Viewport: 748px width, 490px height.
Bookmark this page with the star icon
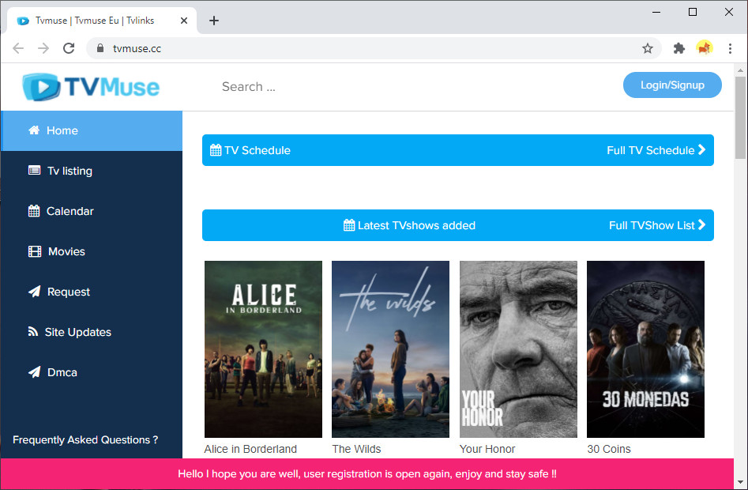tap(648, 48)
